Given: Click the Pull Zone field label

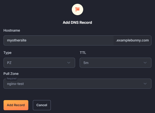Looking at the screenshot, I should coord(11,74).
